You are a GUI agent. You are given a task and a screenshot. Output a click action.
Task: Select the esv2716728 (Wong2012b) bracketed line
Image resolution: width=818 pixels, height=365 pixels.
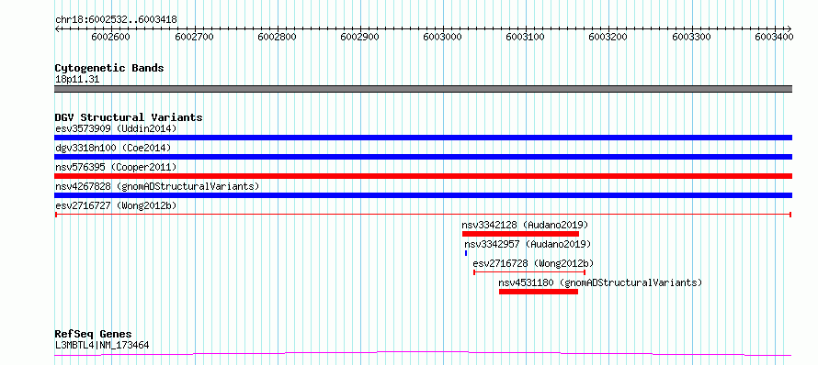point(529,272)
